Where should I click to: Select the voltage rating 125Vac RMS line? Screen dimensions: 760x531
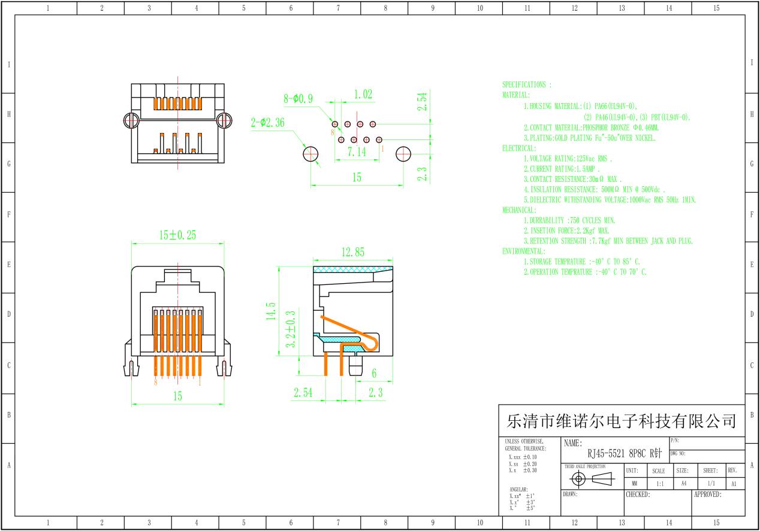tap(568, 159)
